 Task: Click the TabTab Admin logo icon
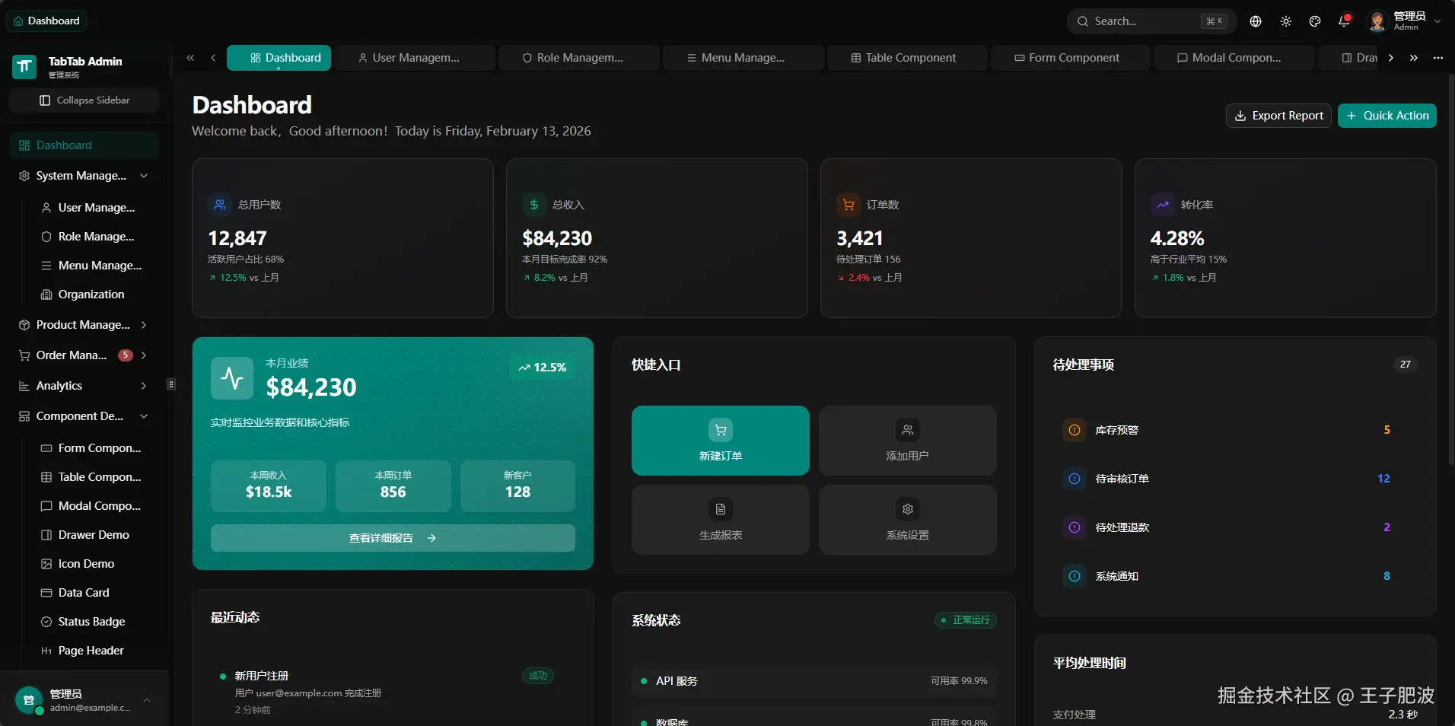(24, 67)
